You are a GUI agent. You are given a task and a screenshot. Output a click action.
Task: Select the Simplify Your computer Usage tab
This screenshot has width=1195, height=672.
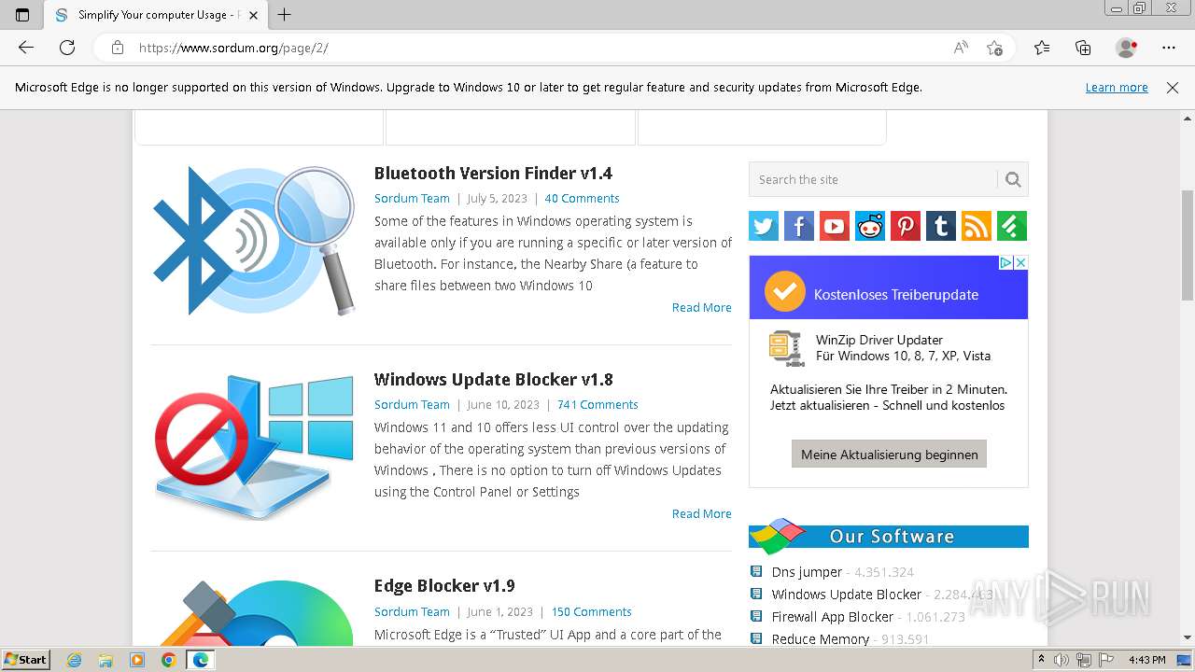[154, 15]
